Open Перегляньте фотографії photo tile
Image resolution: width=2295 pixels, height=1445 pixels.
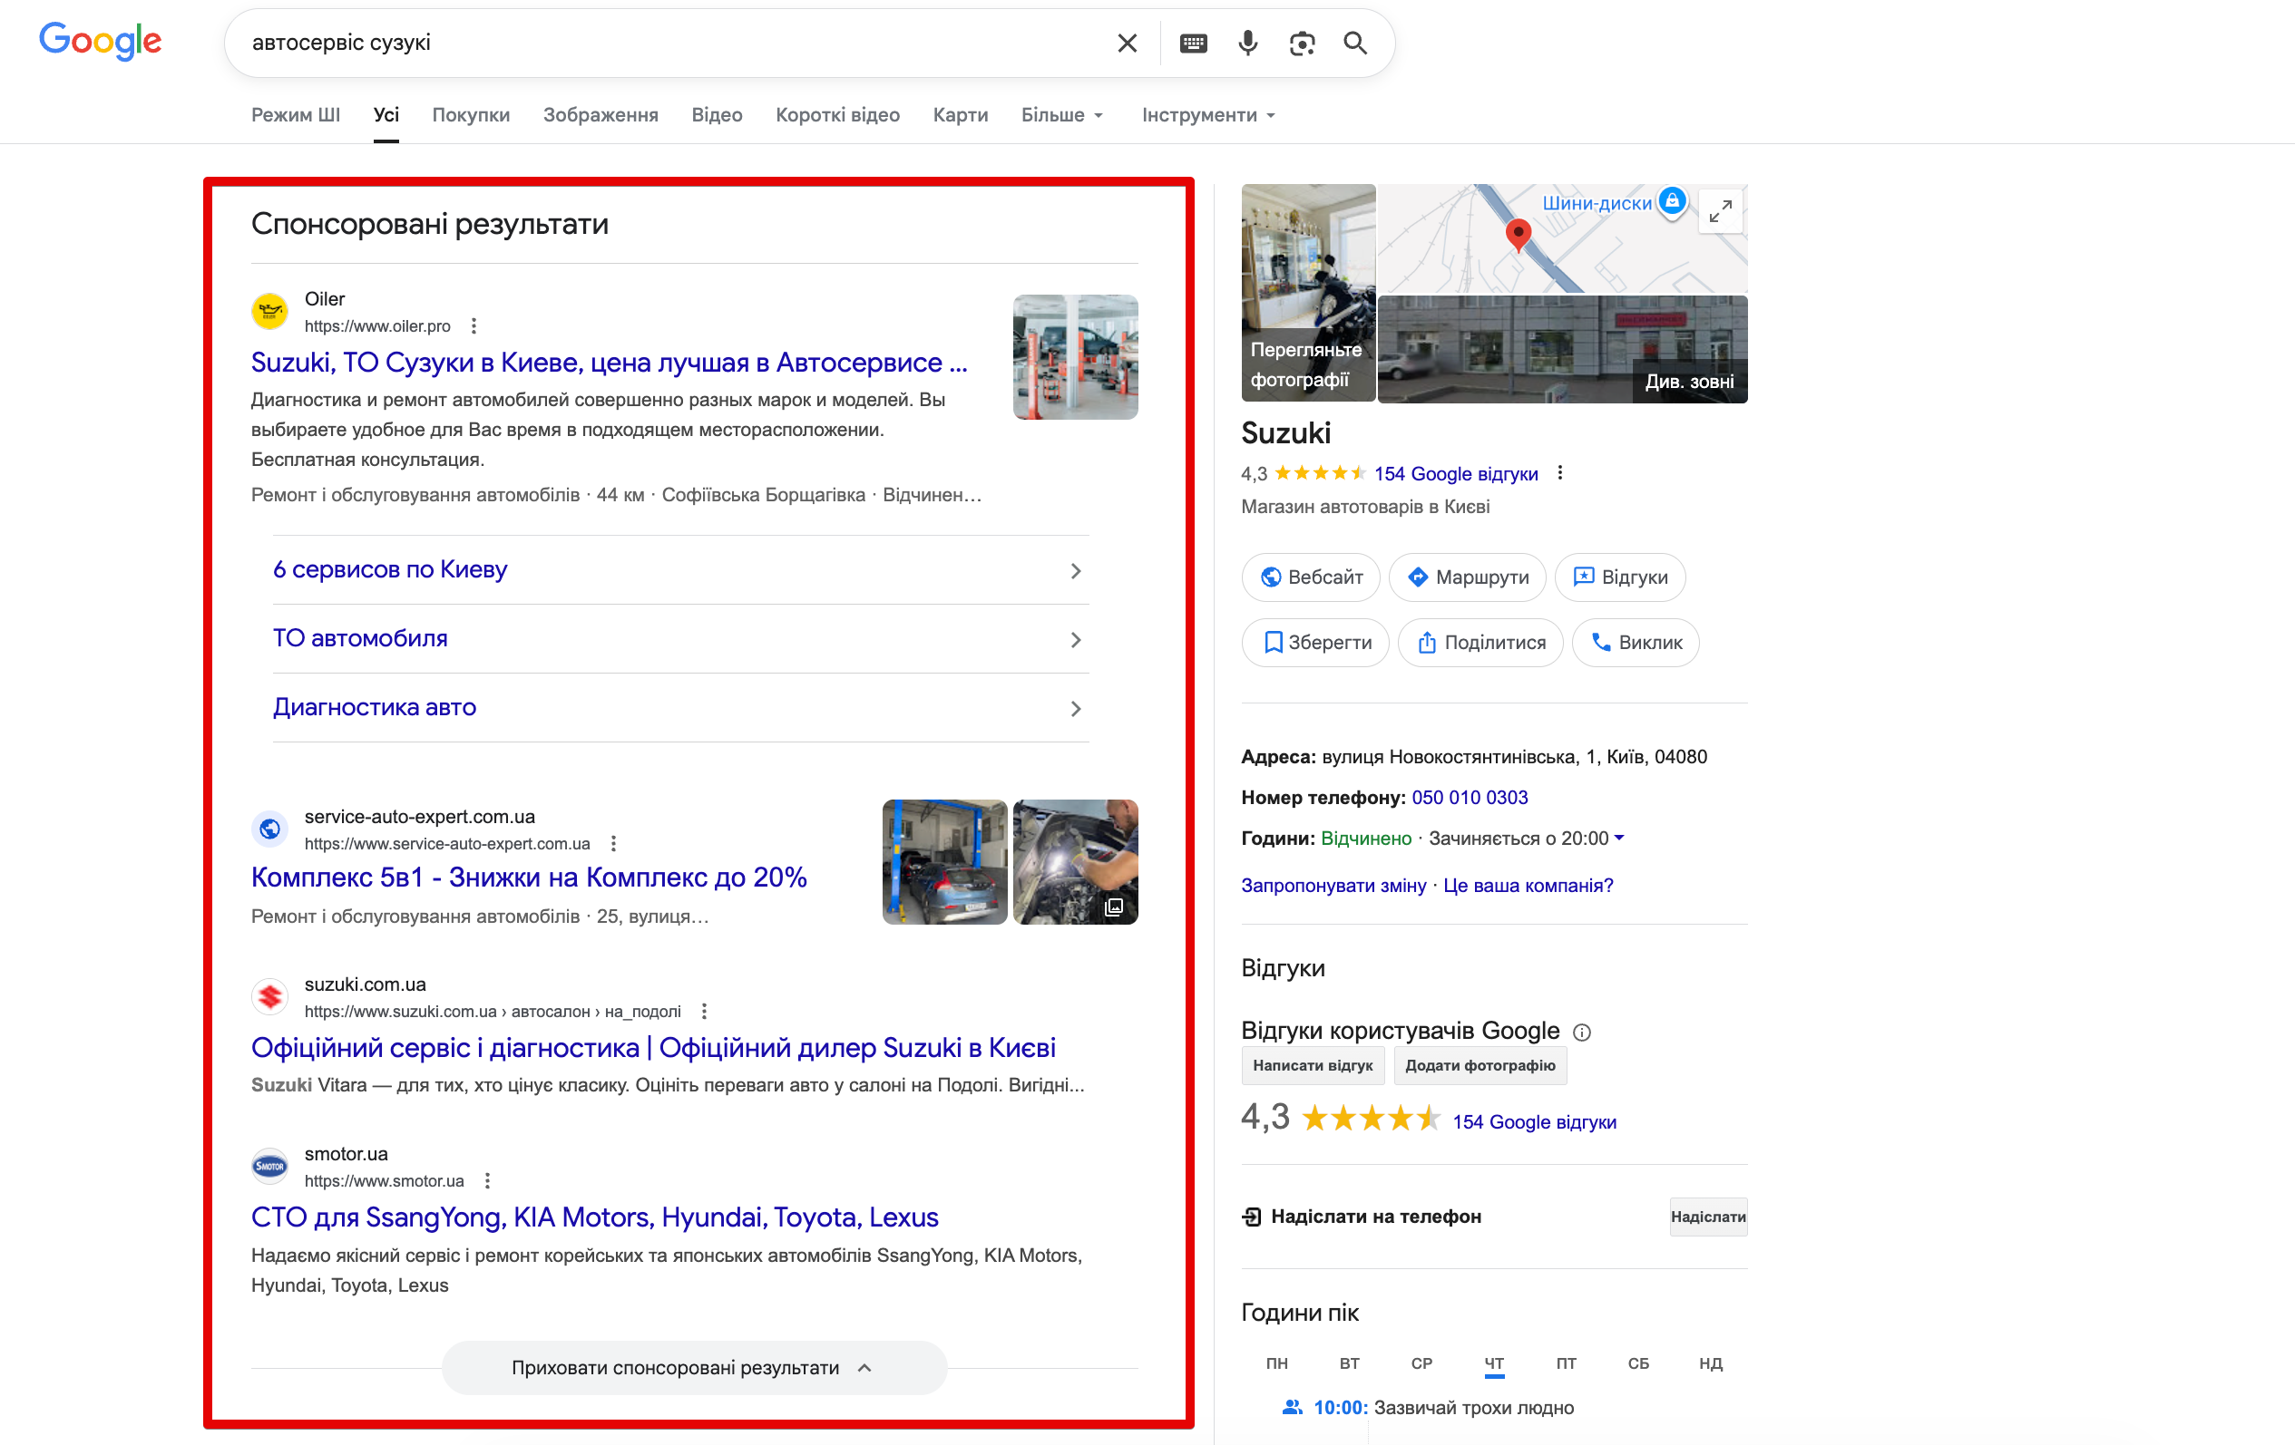tap(1308, 294)
